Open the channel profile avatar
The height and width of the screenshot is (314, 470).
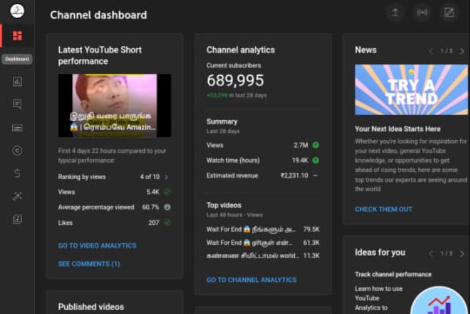pyautogui.click(x=17, y=11)
